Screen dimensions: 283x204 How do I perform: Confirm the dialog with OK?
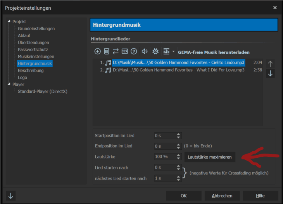tap(183, 196)
